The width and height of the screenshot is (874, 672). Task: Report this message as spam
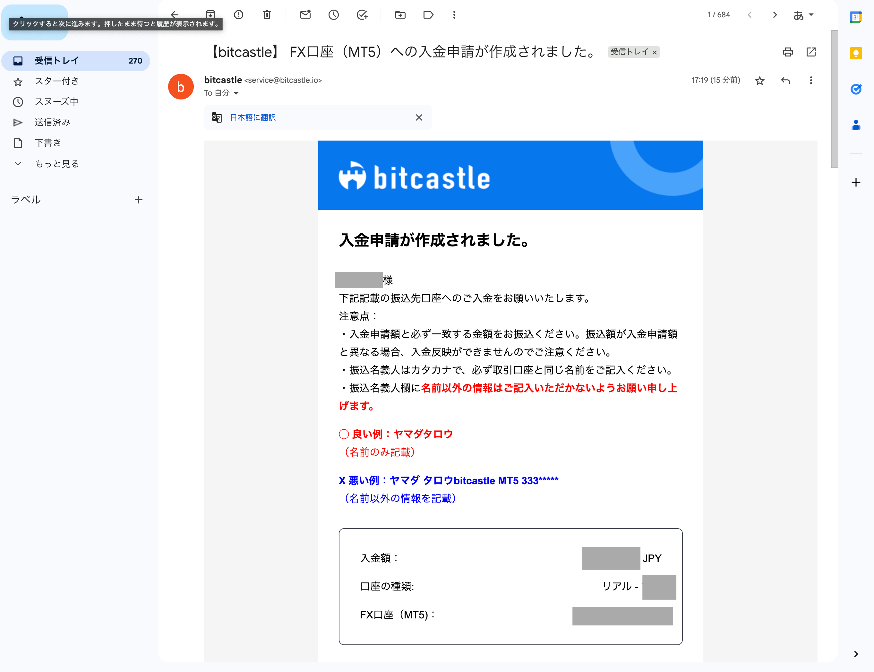pyautogui.click(x=239, y=15)
